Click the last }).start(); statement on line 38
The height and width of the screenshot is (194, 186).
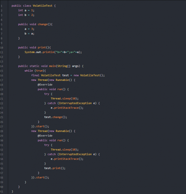(x=40, y=177)
